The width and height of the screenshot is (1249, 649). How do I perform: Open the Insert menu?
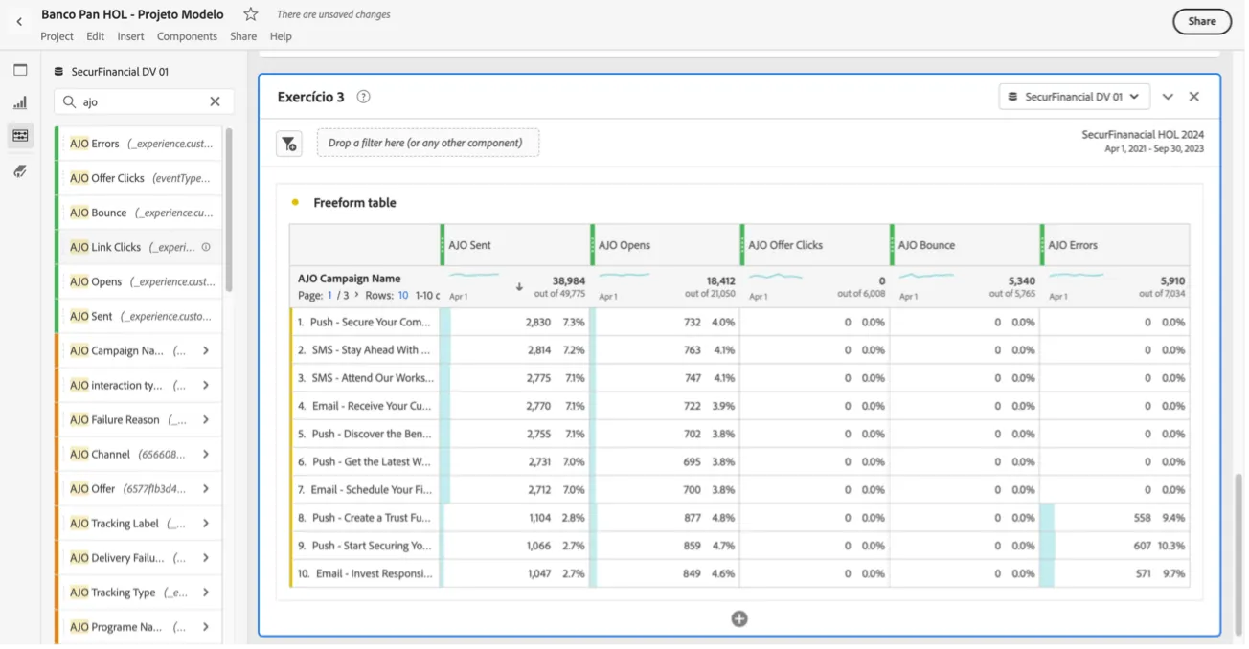click(131, 36)
